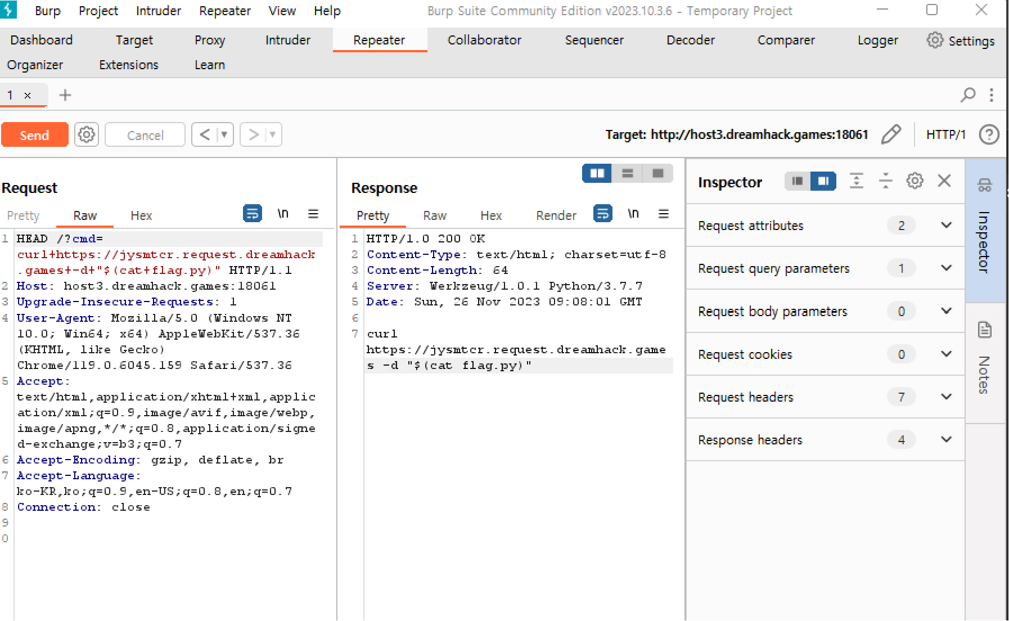This screenshot has width=1009, height=621.
Task: Select Repeater tab 1
Action: (x=10, y=95)
